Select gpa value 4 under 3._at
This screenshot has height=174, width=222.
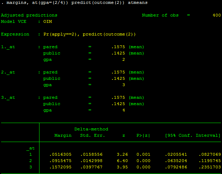click(123, 110)
